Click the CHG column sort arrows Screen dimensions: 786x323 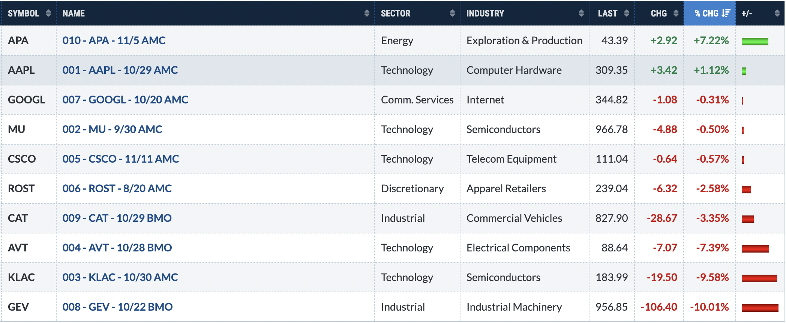click(x=676, y=13)
